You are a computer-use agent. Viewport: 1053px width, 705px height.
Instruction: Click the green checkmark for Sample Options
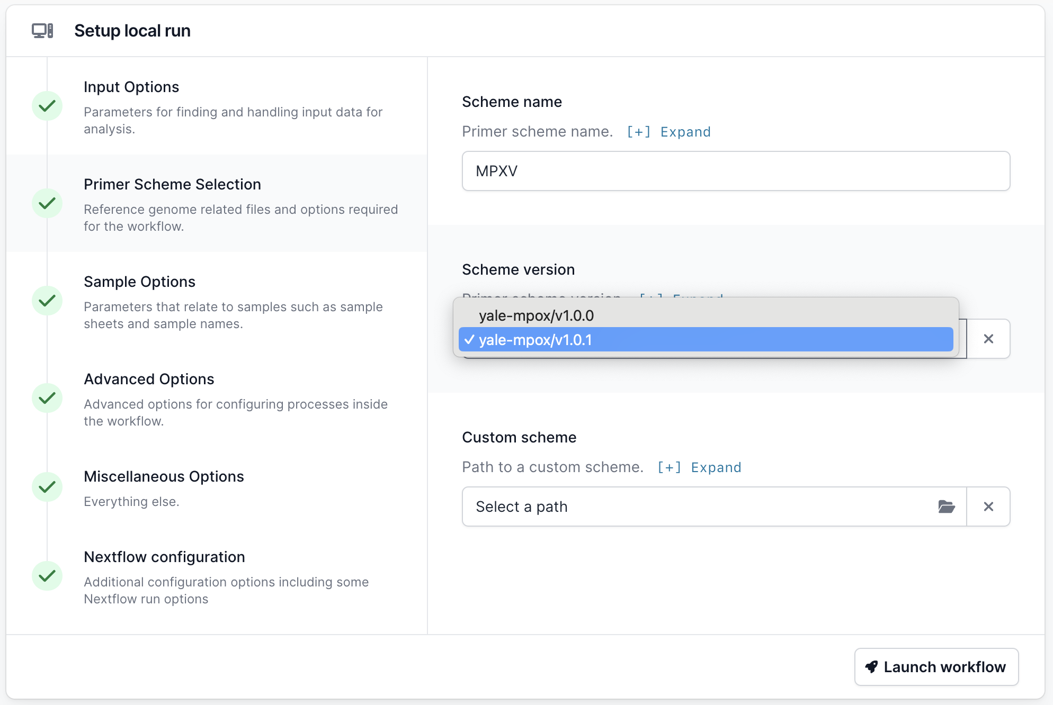[x=47, y=301]
